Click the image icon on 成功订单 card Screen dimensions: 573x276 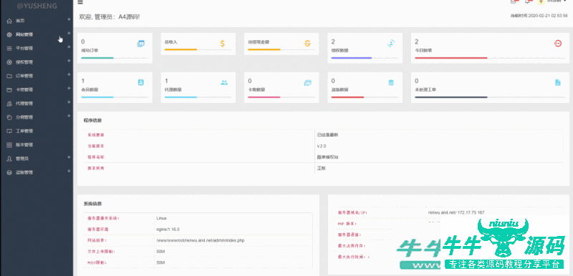140,44
